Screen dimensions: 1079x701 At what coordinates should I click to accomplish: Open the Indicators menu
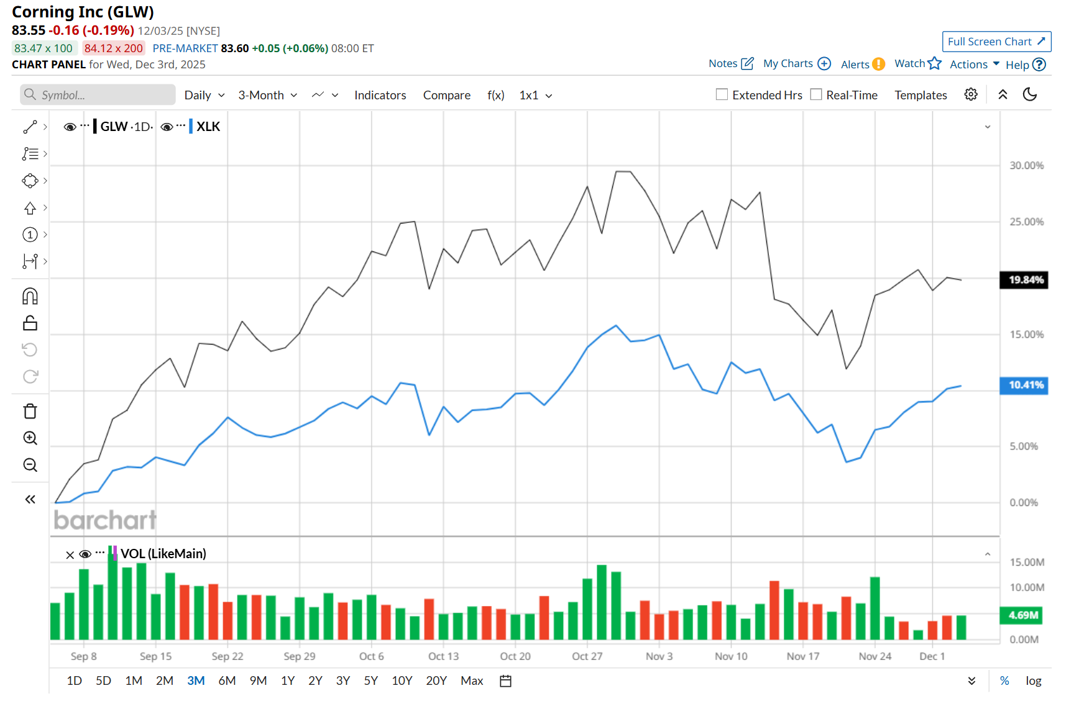pos(380,95)
